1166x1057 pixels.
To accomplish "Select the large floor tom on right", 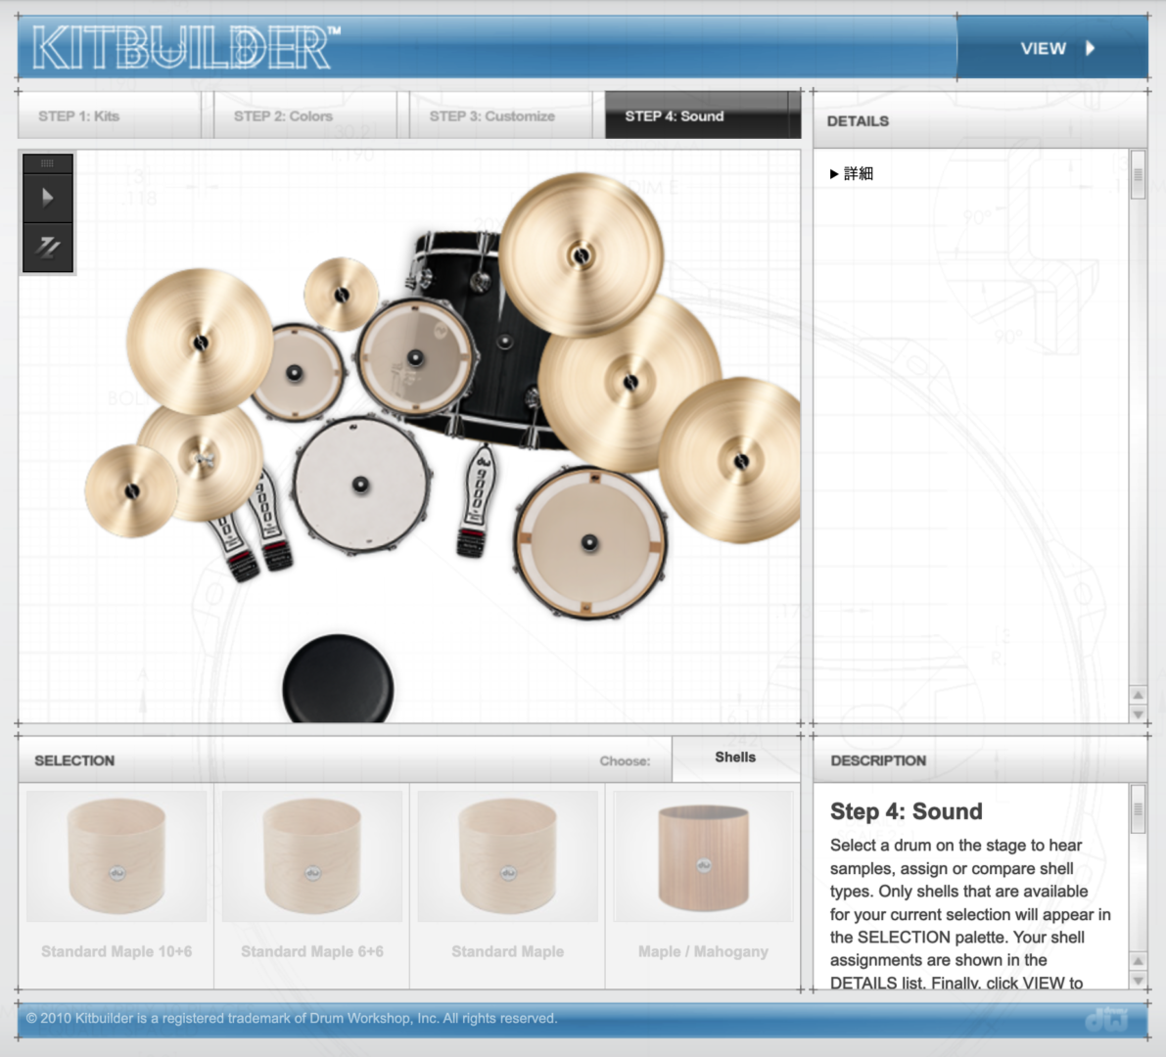I will coord(589,542).
